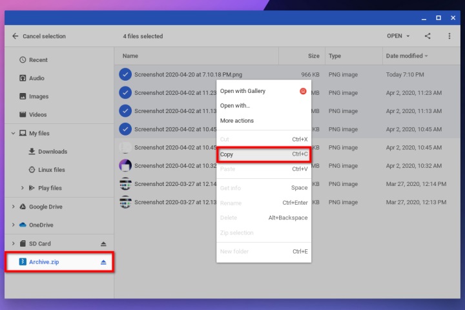The width and height of the screenshot is (465, 310).
Task: Open the OPEN dropdown arrow
Action: pos(408,36)
